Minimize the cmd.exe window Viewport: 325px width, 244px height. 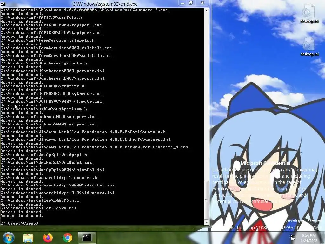tap(182, 3)
